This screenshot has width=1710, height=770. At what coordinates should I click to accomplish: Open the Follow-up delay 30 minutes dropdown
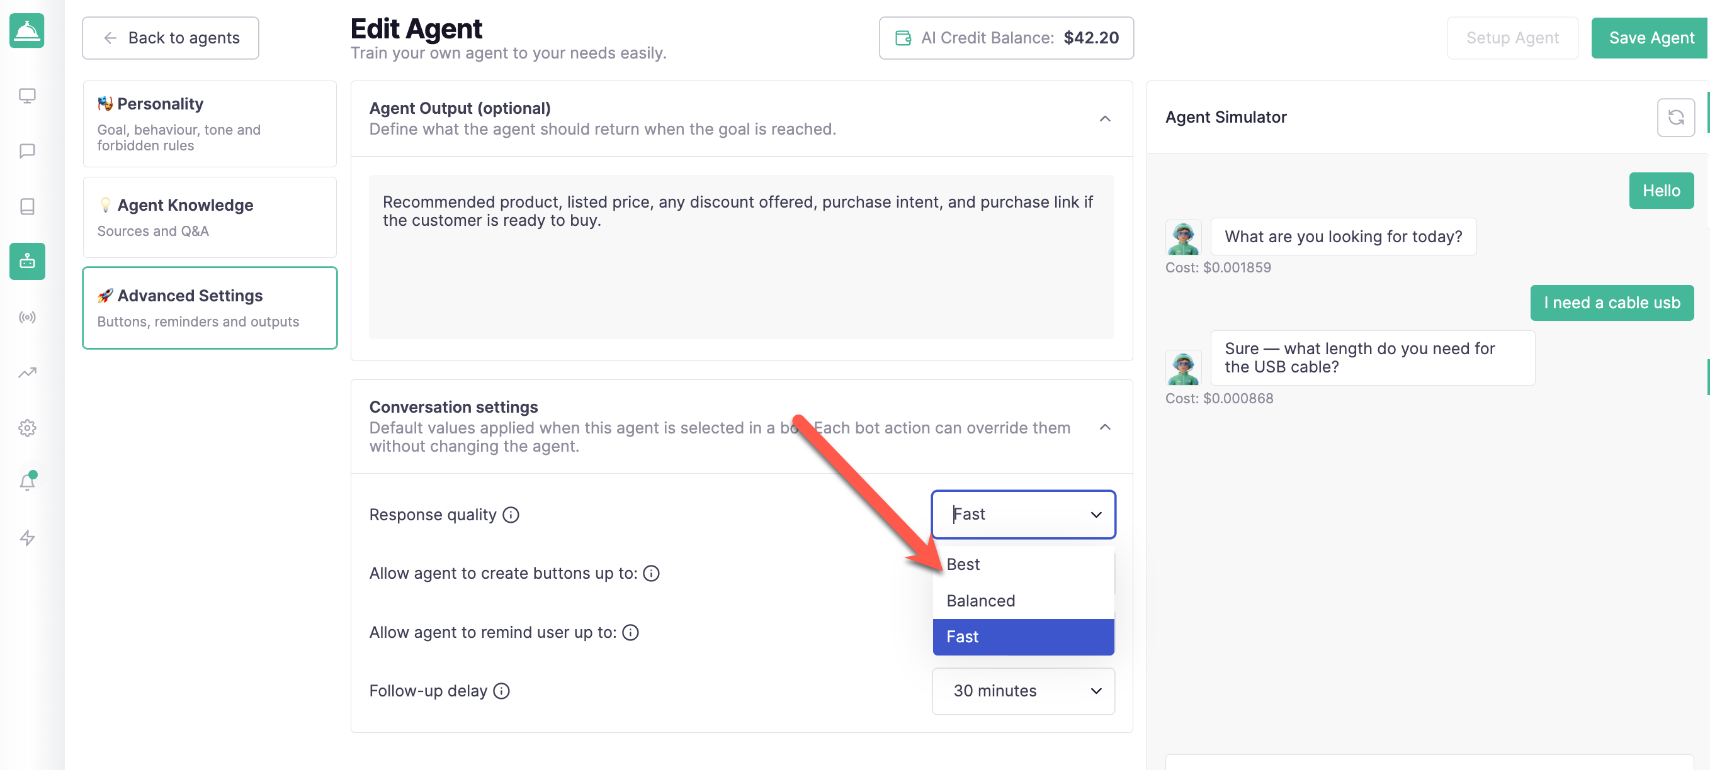(x=1023, y=691)
